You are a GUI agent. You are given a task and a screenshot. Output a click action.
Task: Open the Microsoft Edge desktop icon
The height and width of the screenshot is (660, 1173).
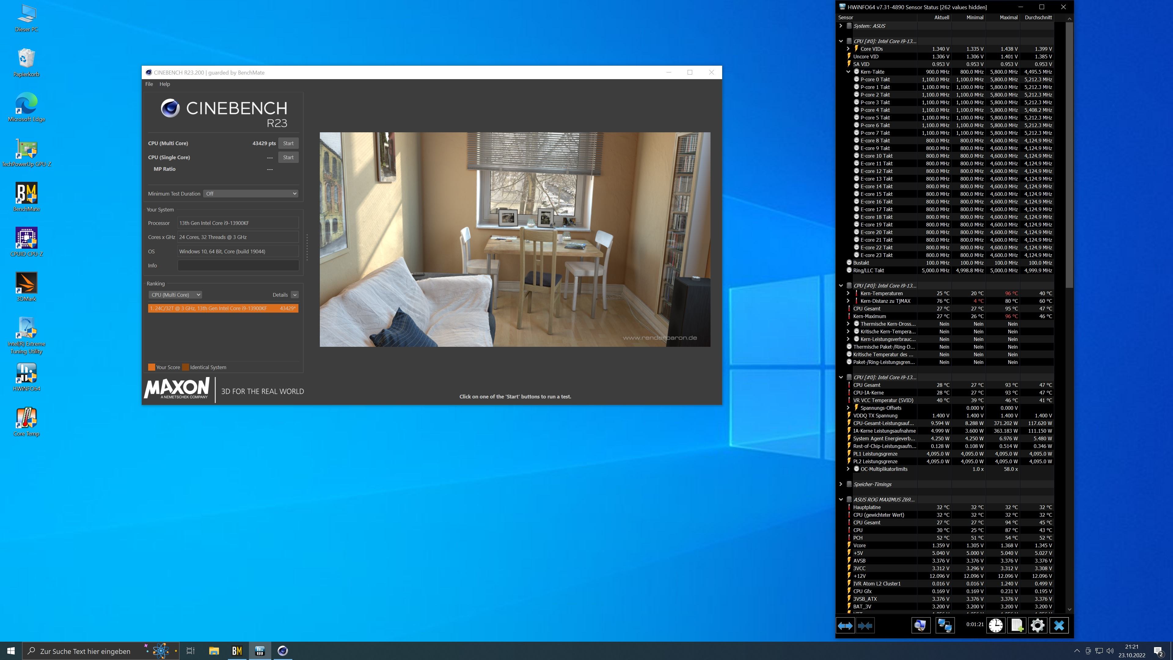[26, 107]
